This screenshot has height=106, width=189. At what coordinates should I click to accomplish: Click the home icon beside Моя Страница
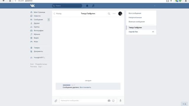(x=31, y=12)
